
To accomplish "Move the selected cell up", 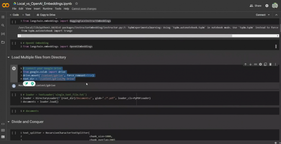I will 246,64.
